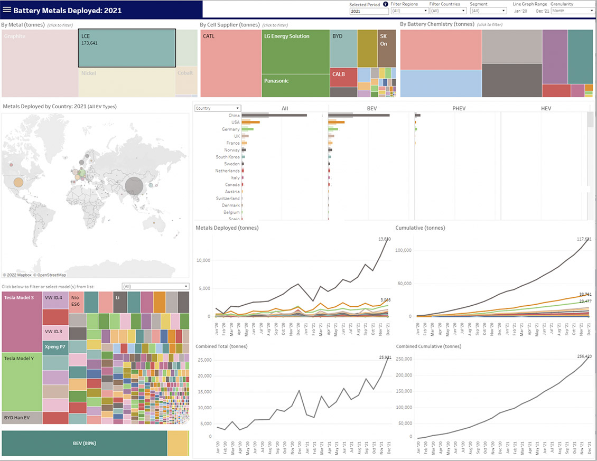This screenshot has height=461, width=597.
Task: Click the OpenStreetMap attribution link
Action: click(x=51, y=275)
